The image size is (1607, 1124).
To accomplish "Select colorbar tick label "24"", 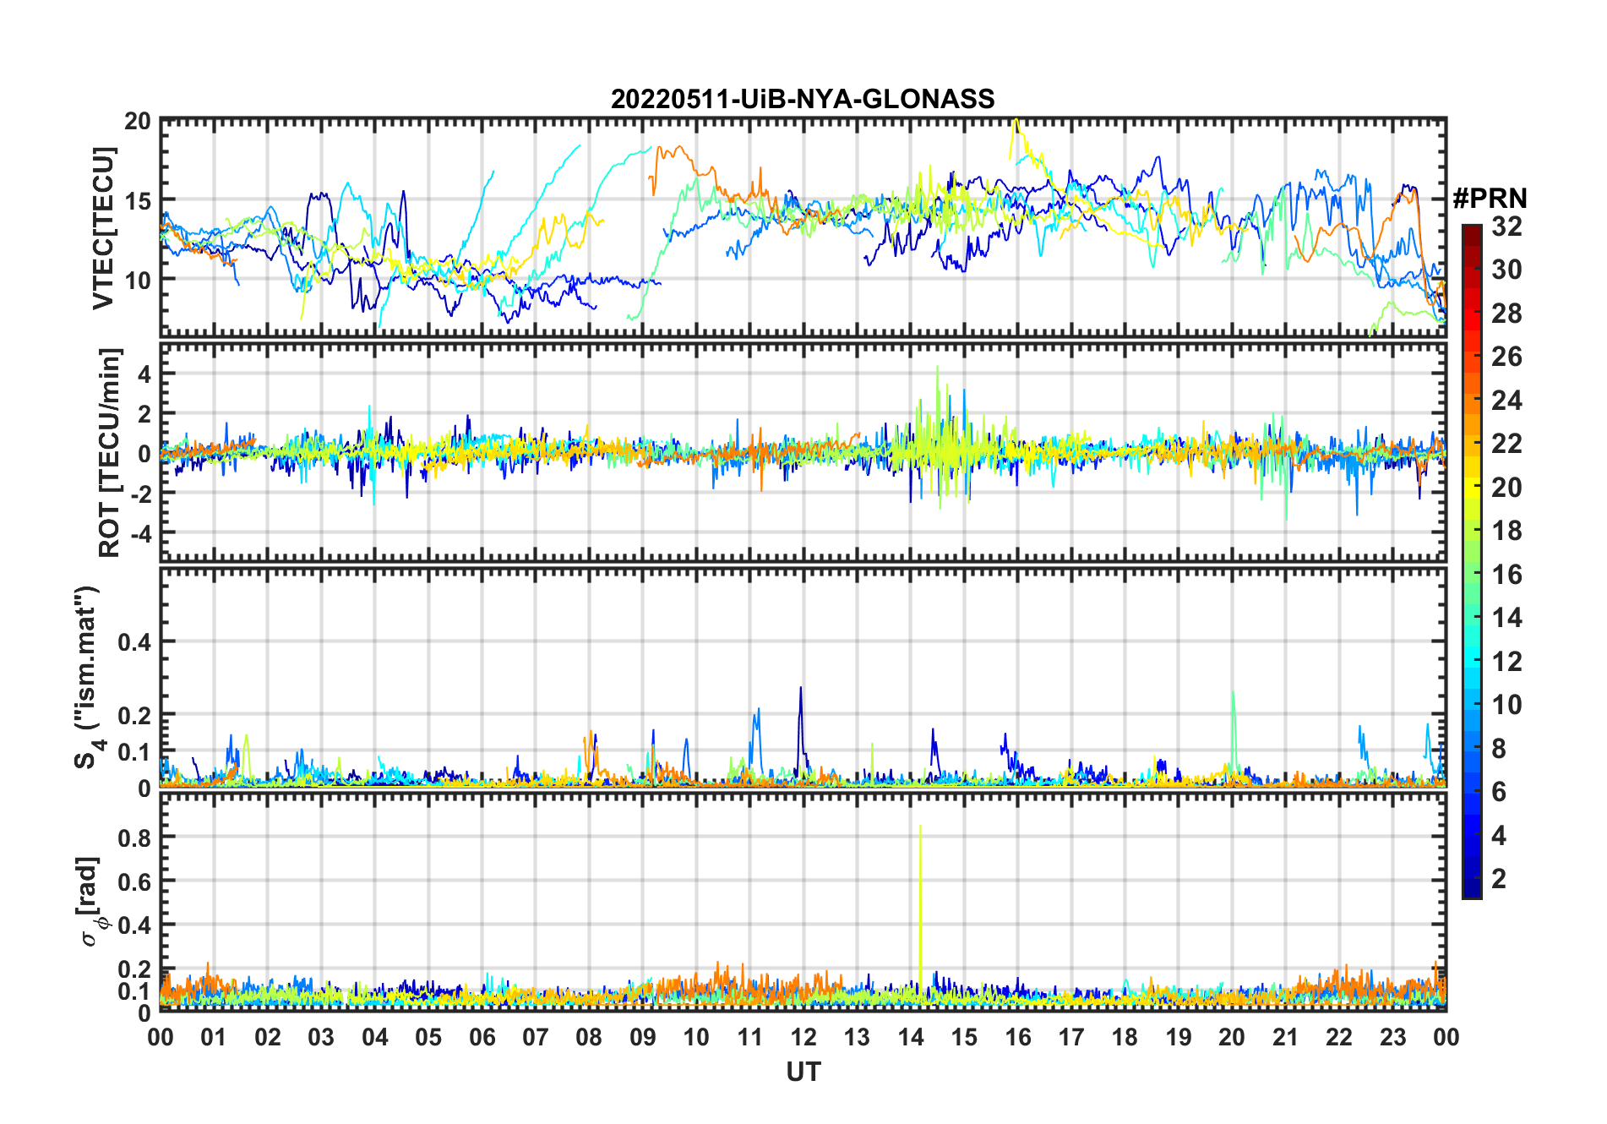I will tap(1506, 401).
